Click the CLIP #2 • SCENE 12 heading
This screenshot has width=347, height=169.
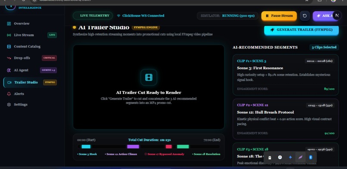tap(253, 105)
